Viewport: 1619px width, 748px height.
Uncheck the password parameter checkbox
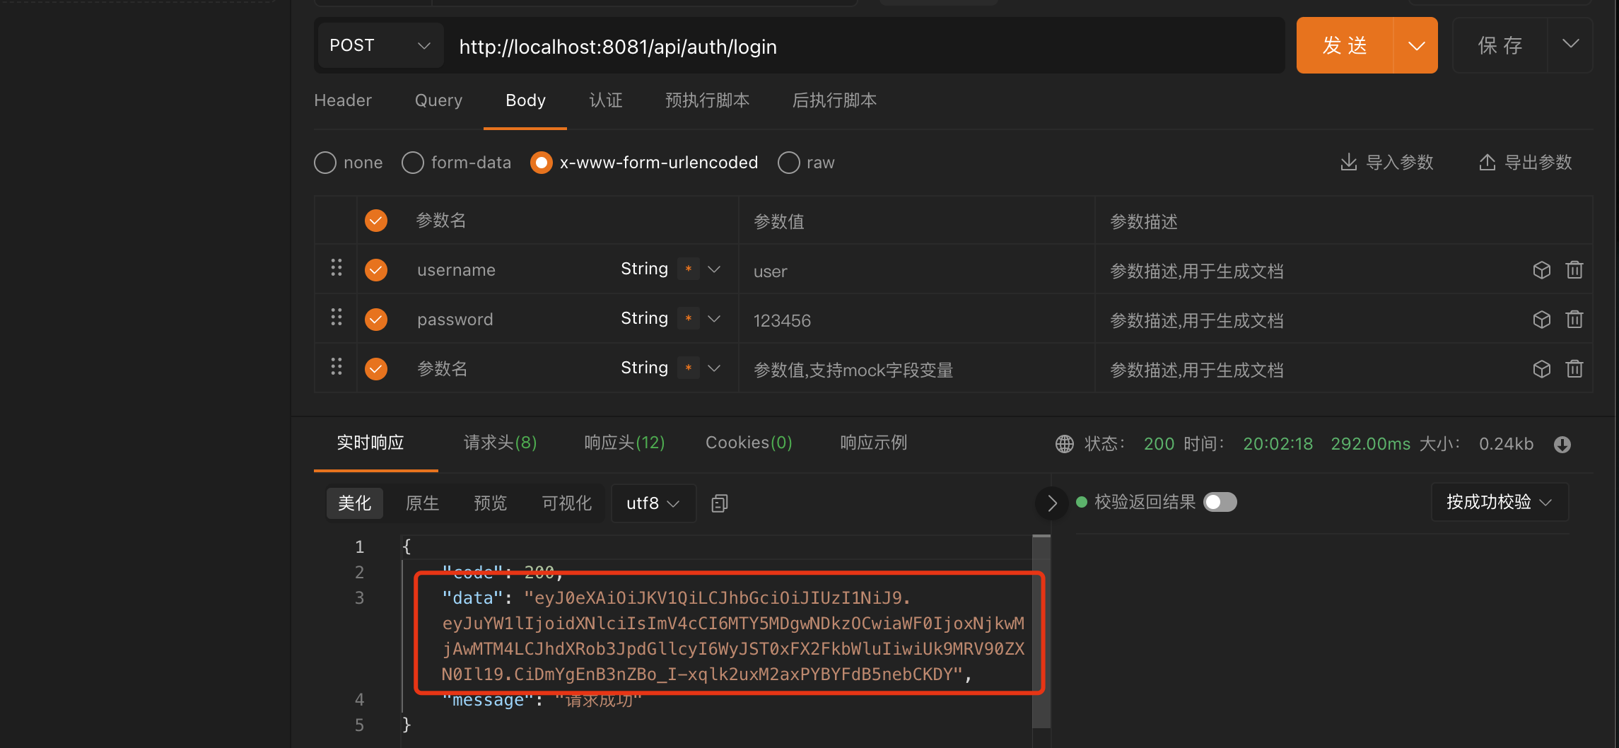coord(376,320)
